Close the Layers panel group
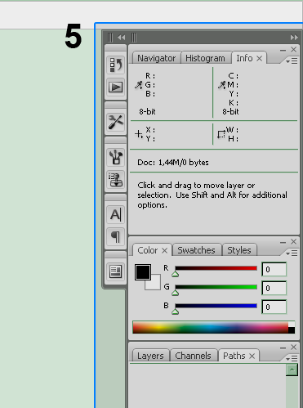 click(x=293, y=347)
